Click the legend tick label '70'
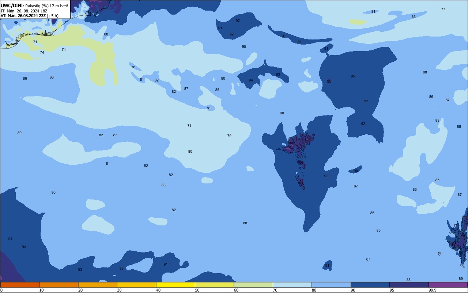The width and height of the screenshot is (468, 293). click(275, 290)
